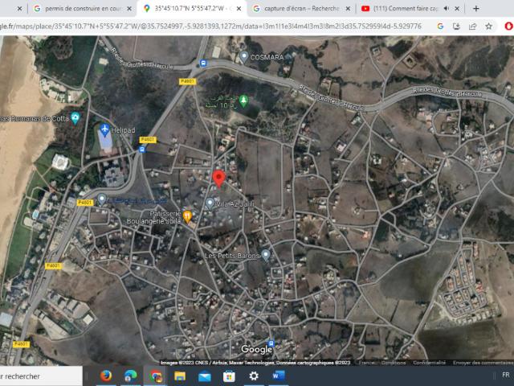514x386 pixels.
Task: Click the green park marker icon
Action: click(x=244, y=100)
